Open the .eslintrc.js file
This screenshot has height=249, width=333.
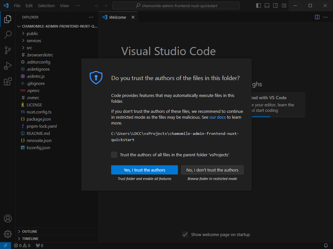click(57, 76)
